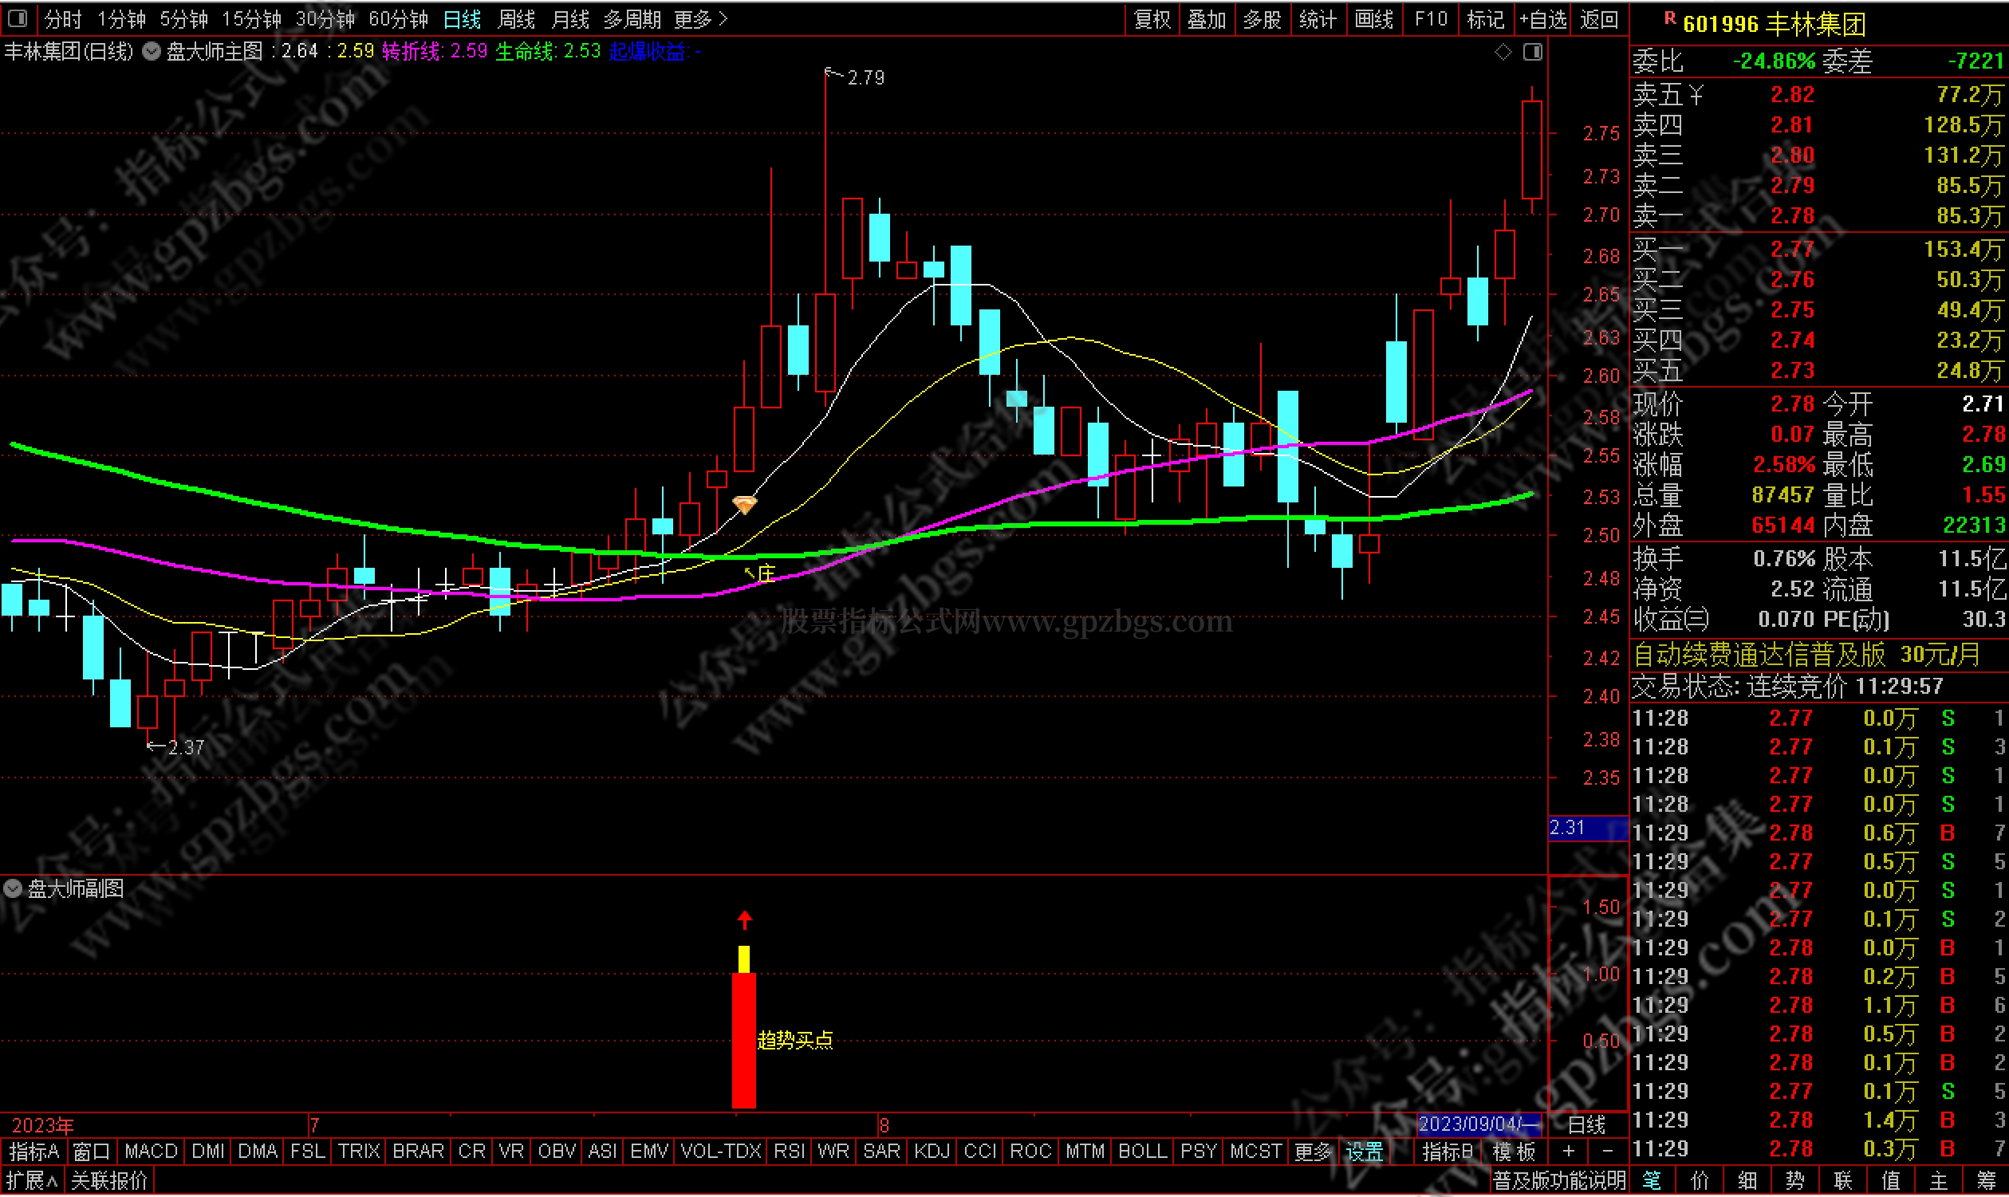Toggle the 指标B indicator set
Viewport: 2009px width, 1197px height.
(x=1447, y=1151)
